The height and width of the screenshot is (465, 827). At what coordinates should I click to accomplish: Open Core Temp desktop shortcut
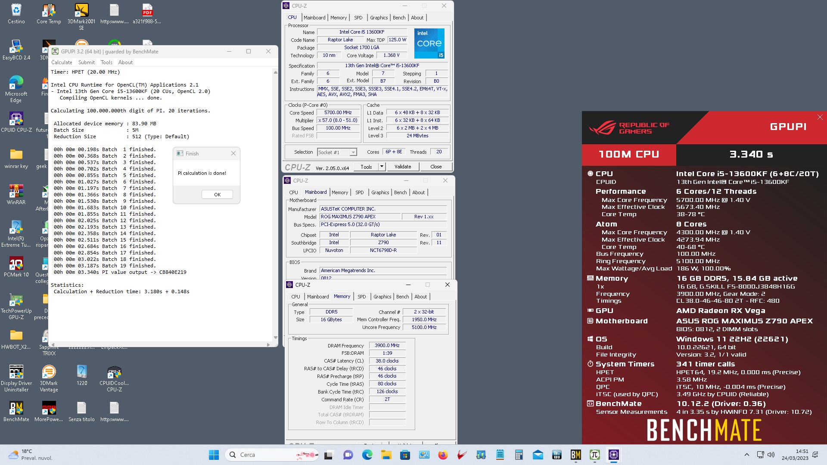point(49,14)
